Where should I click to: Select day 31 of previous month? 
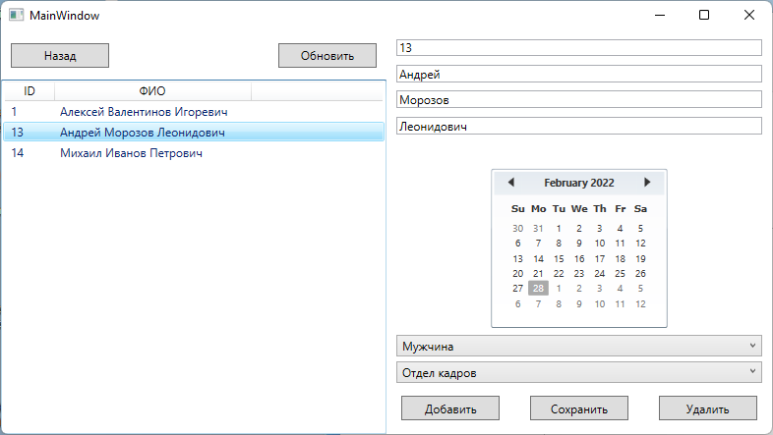click(538, 229)
